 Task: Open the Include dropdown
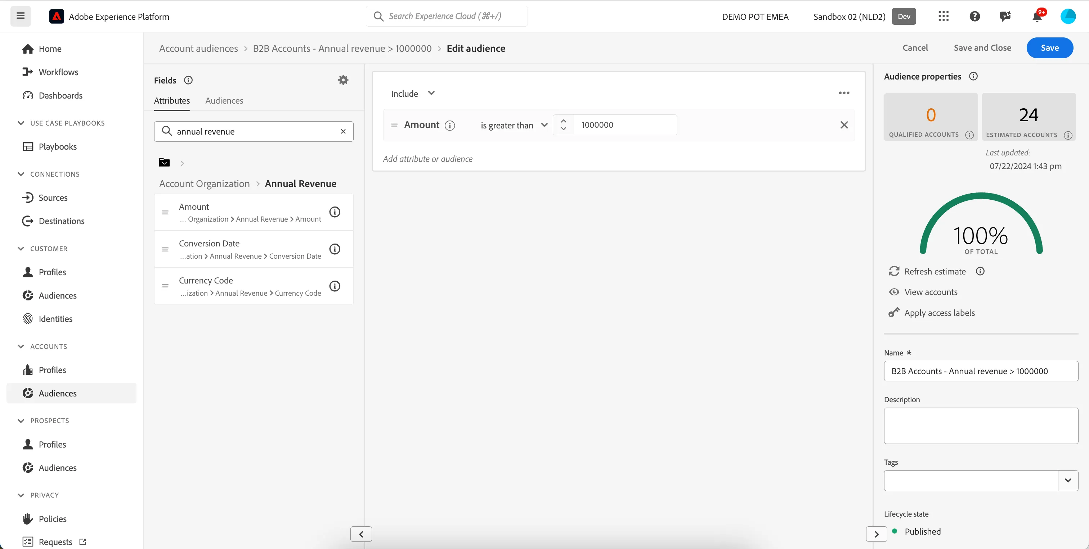tap(413, 93)
